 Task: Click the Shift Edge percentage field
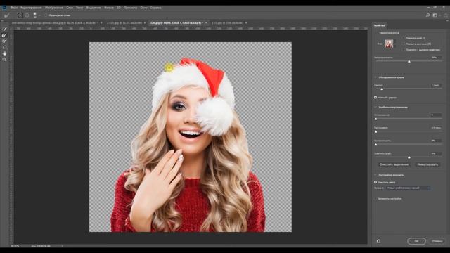(x=436, y=154)
